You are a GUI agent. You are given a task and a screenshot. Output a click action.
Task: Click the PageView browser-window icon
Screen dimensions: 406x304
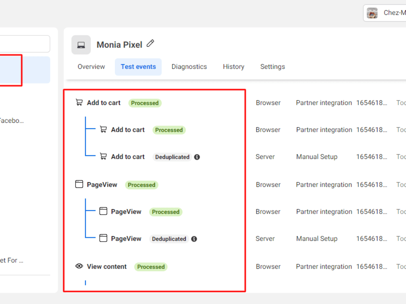click(x=79, y=184)
